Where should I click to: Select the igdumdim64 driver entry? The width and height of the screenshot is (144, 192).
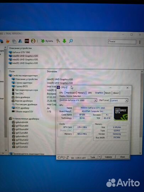click(20, 122)
